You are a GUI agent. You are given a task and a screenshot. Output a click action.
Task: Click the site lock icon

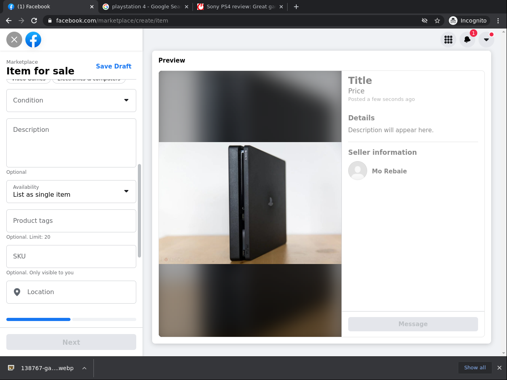tap(50, 21)
